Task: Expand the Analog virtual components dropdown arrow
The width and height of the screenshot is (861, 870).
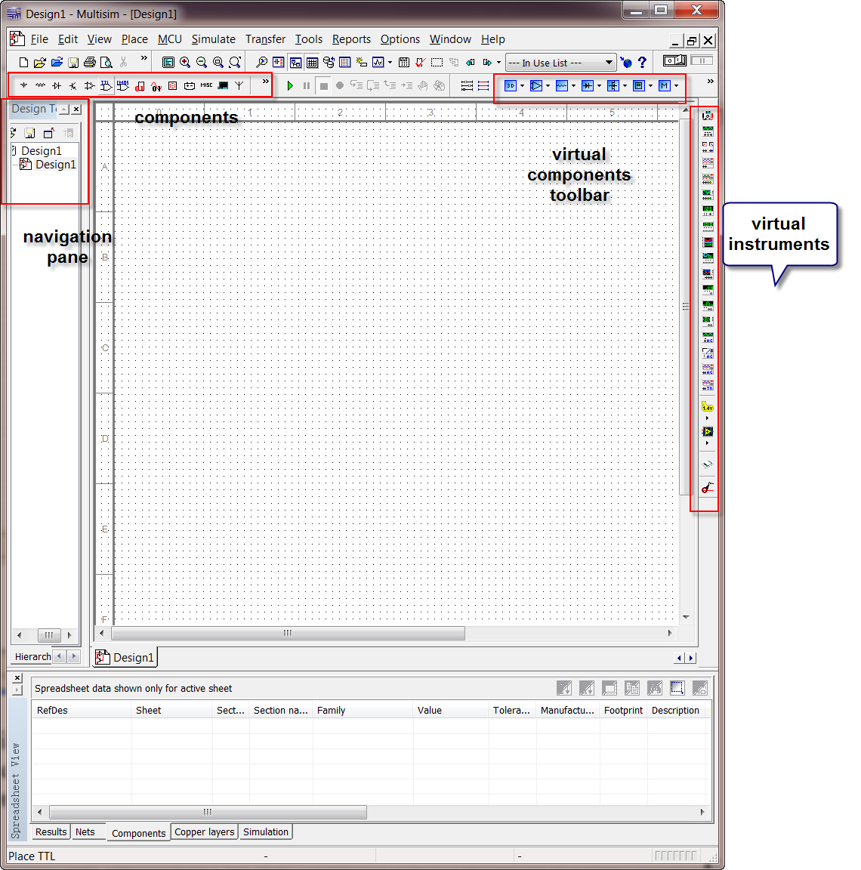Action: (548, 85)
